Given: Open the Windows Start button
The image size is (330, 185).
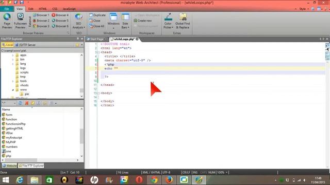Looking at the screenshot, I should point(6,180).
